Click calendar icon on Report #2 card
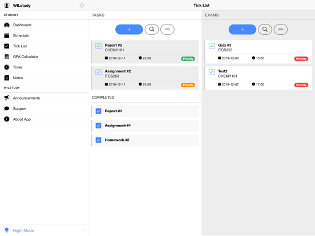This screenshot has height=236, width=315. point(106,58)
